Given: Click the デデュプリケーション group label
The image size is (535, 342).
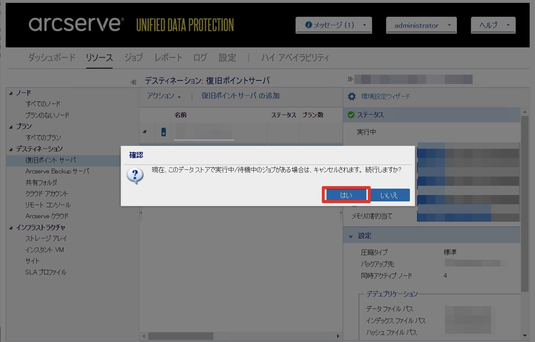Looking at the screenshot, I should coord(392,294).
